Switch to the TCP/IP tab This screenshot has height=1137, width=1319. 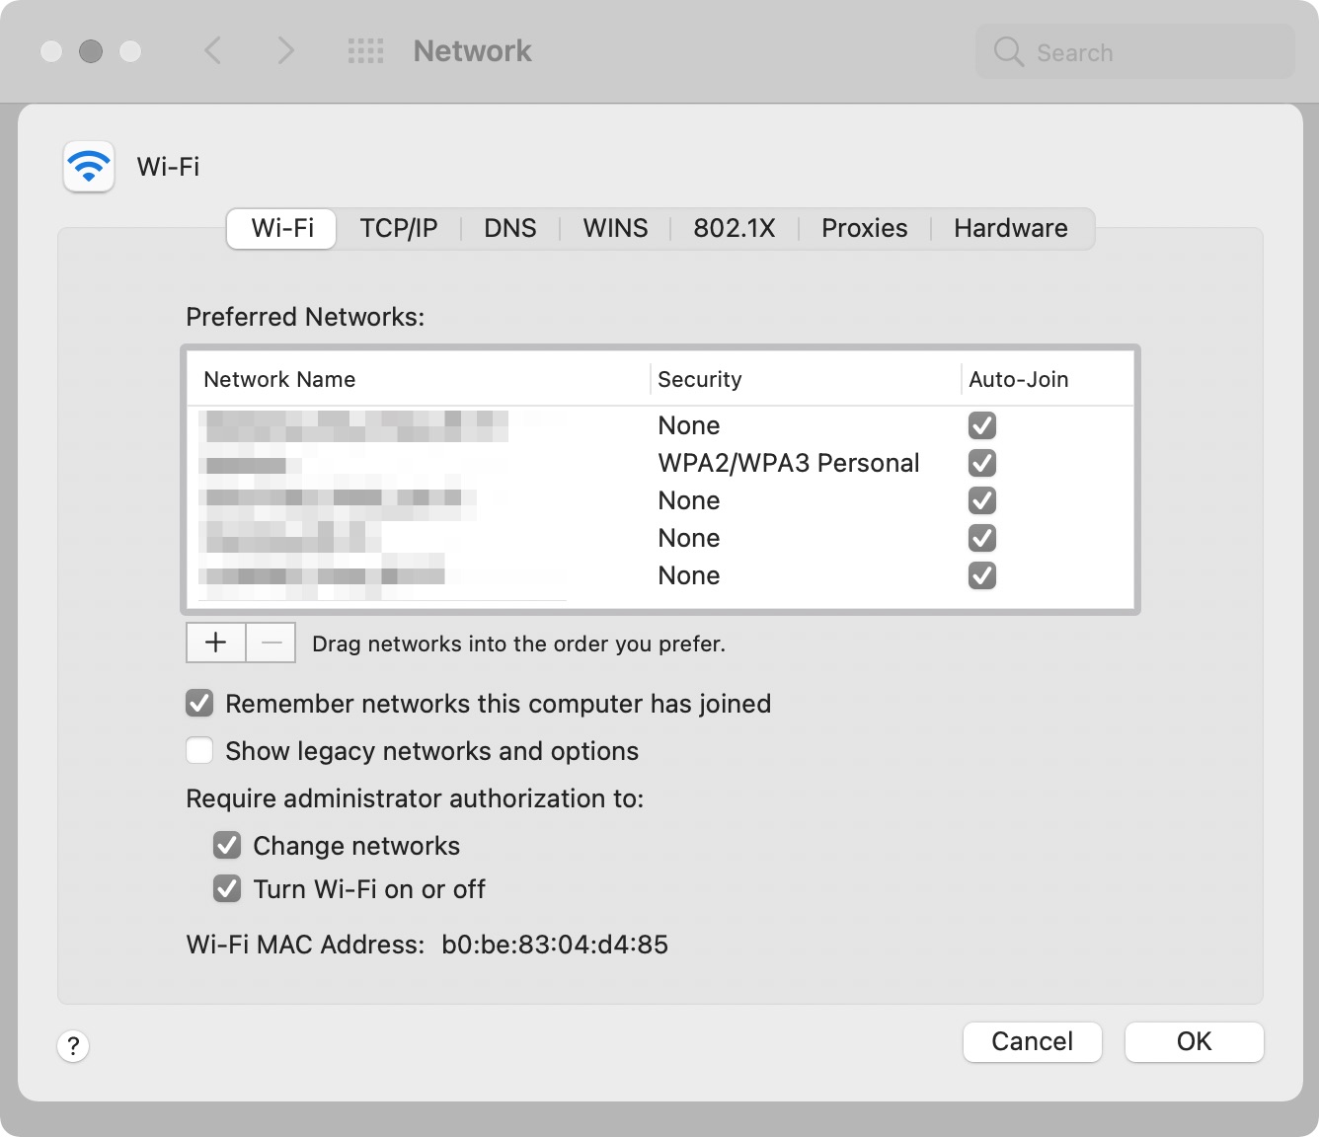(399, 229)
